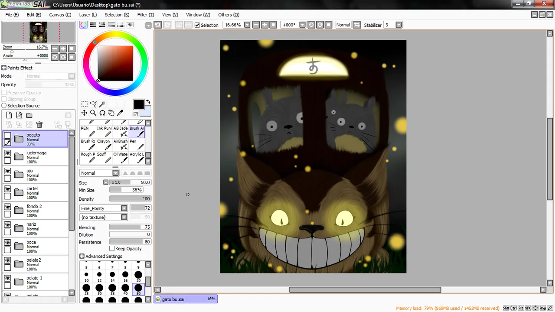Toggle the Scratchpad panel icon
555x312 pixels.
130,25
